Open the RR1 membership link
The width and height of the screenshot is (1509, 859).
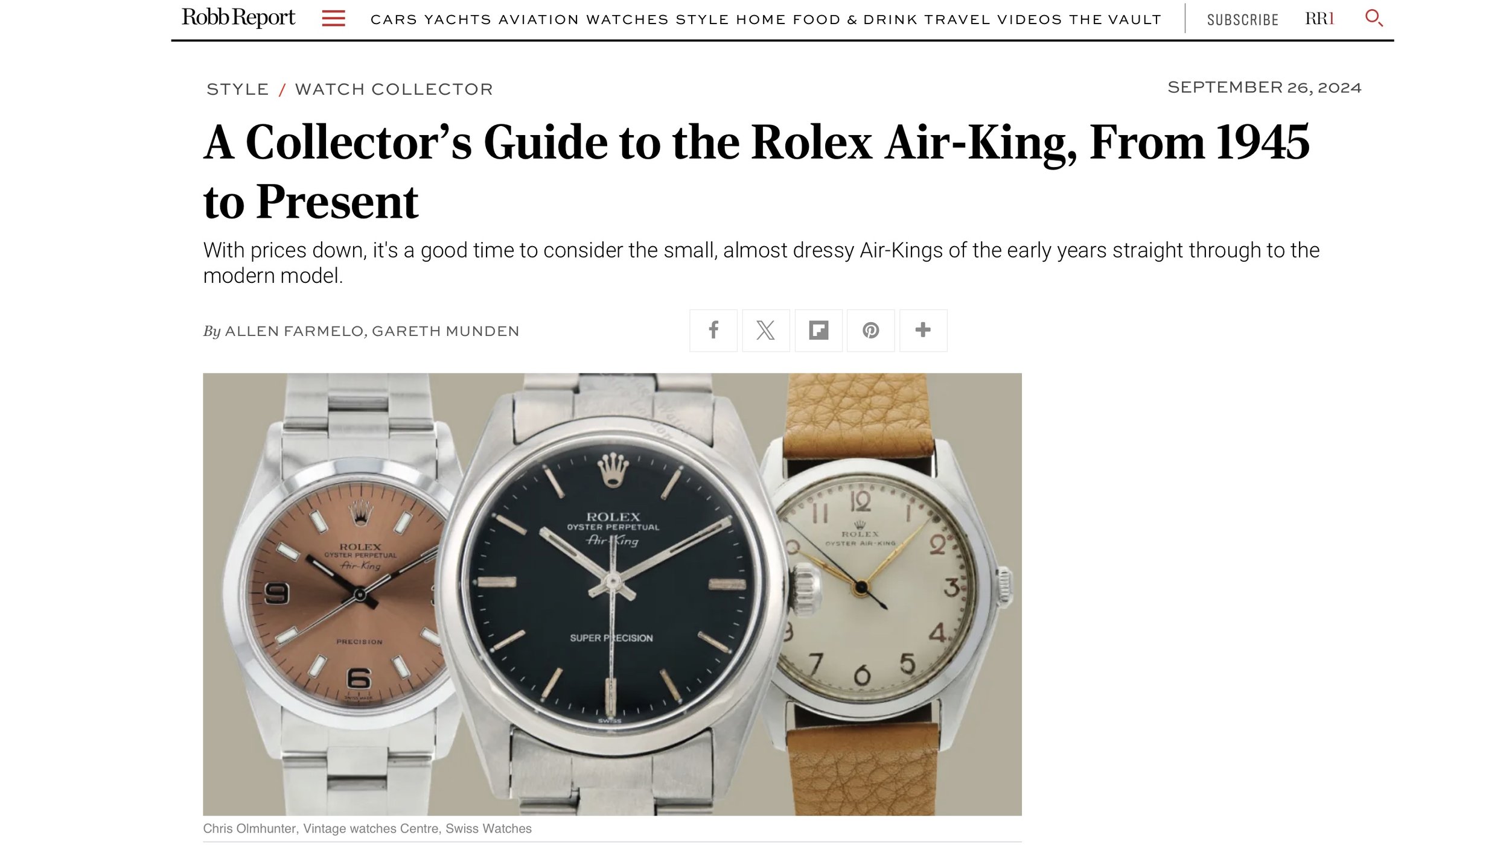coord(1319,19)
